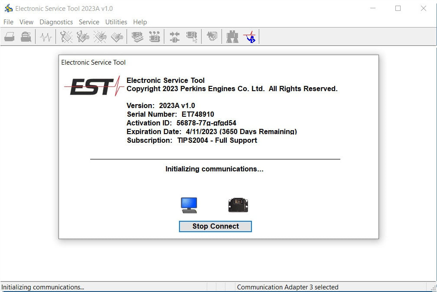Open the Diagnostics menu
Image resolution: width=437 pixels, height=292 pixels.
56,22
